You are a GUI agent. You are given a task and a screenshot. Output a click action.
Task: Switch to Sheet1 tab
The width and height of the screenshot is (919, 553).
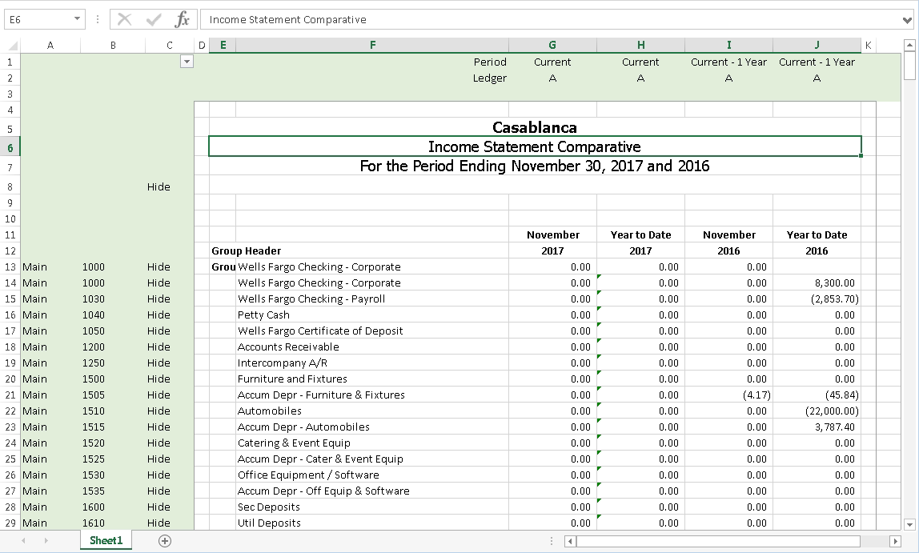pyautogui.click(x=106, y=540)
